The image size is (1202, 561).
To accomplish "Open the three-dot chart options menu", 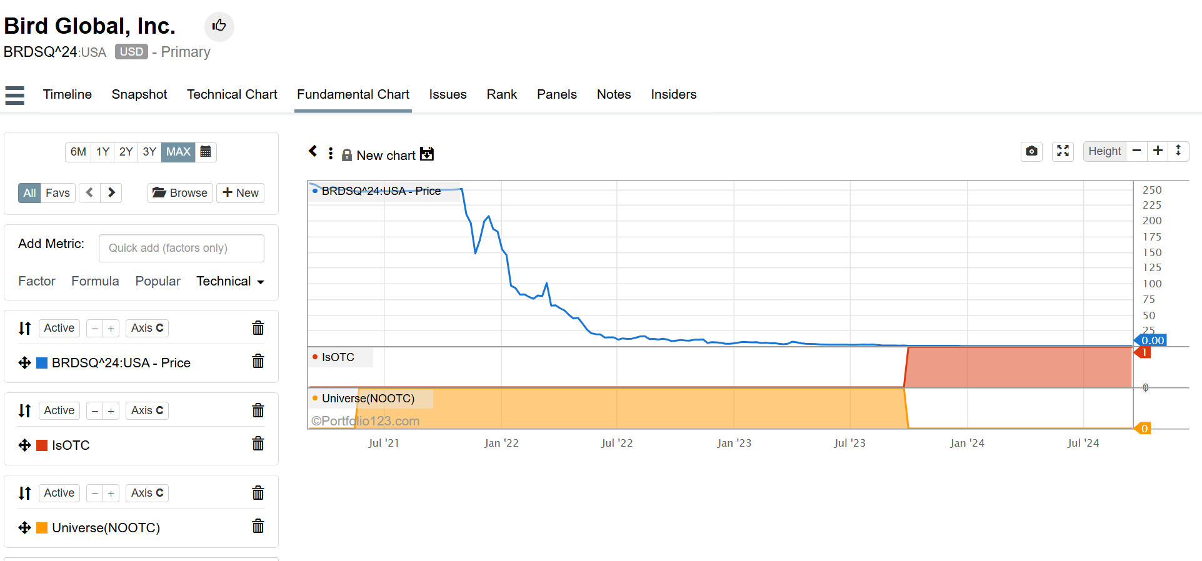I will (x=331, y=154).
